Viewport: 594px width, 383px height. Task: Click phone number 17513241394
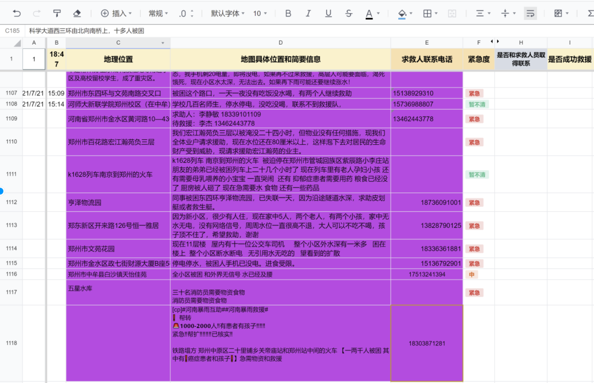[x=427, y=274]
